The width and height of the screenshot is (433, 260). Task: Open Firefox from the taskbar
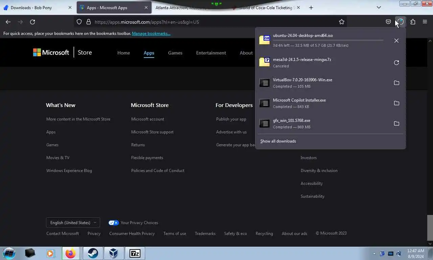[x=71, y=253]
